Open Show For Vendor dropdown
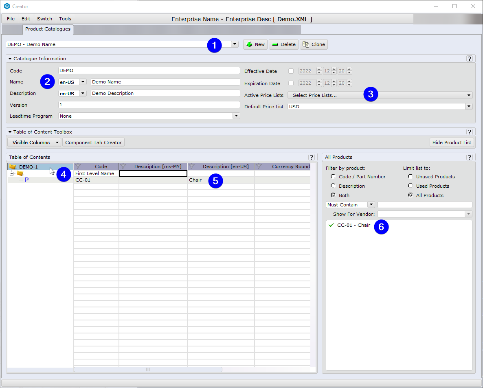 pyautogui.click(x=468, y=214)
